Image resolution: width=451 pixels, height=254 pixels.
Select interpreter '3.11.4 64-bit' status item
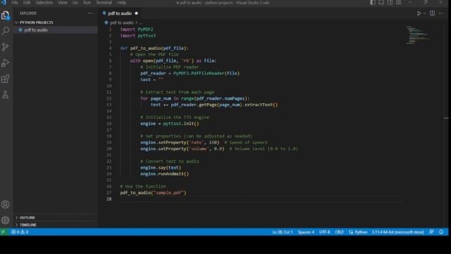(x=397, y=232)
